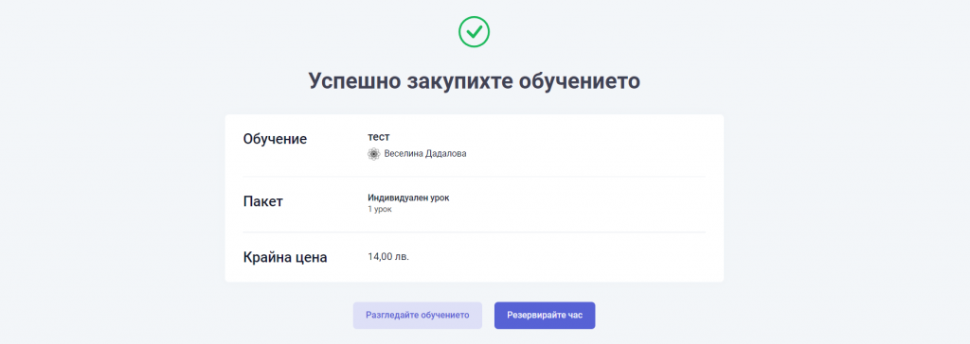The image size is (970, 344).
Task: Click the Пакет row label
Action: (263, 201)
